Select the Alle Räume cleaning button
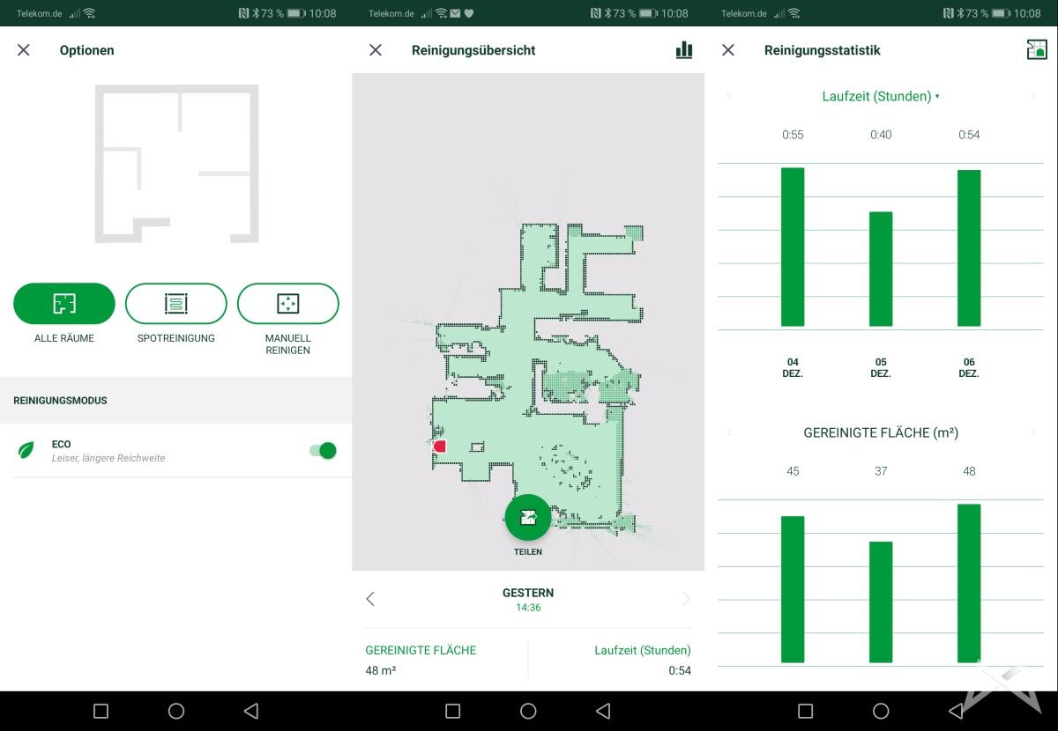1058x731 pixels. 64,304
